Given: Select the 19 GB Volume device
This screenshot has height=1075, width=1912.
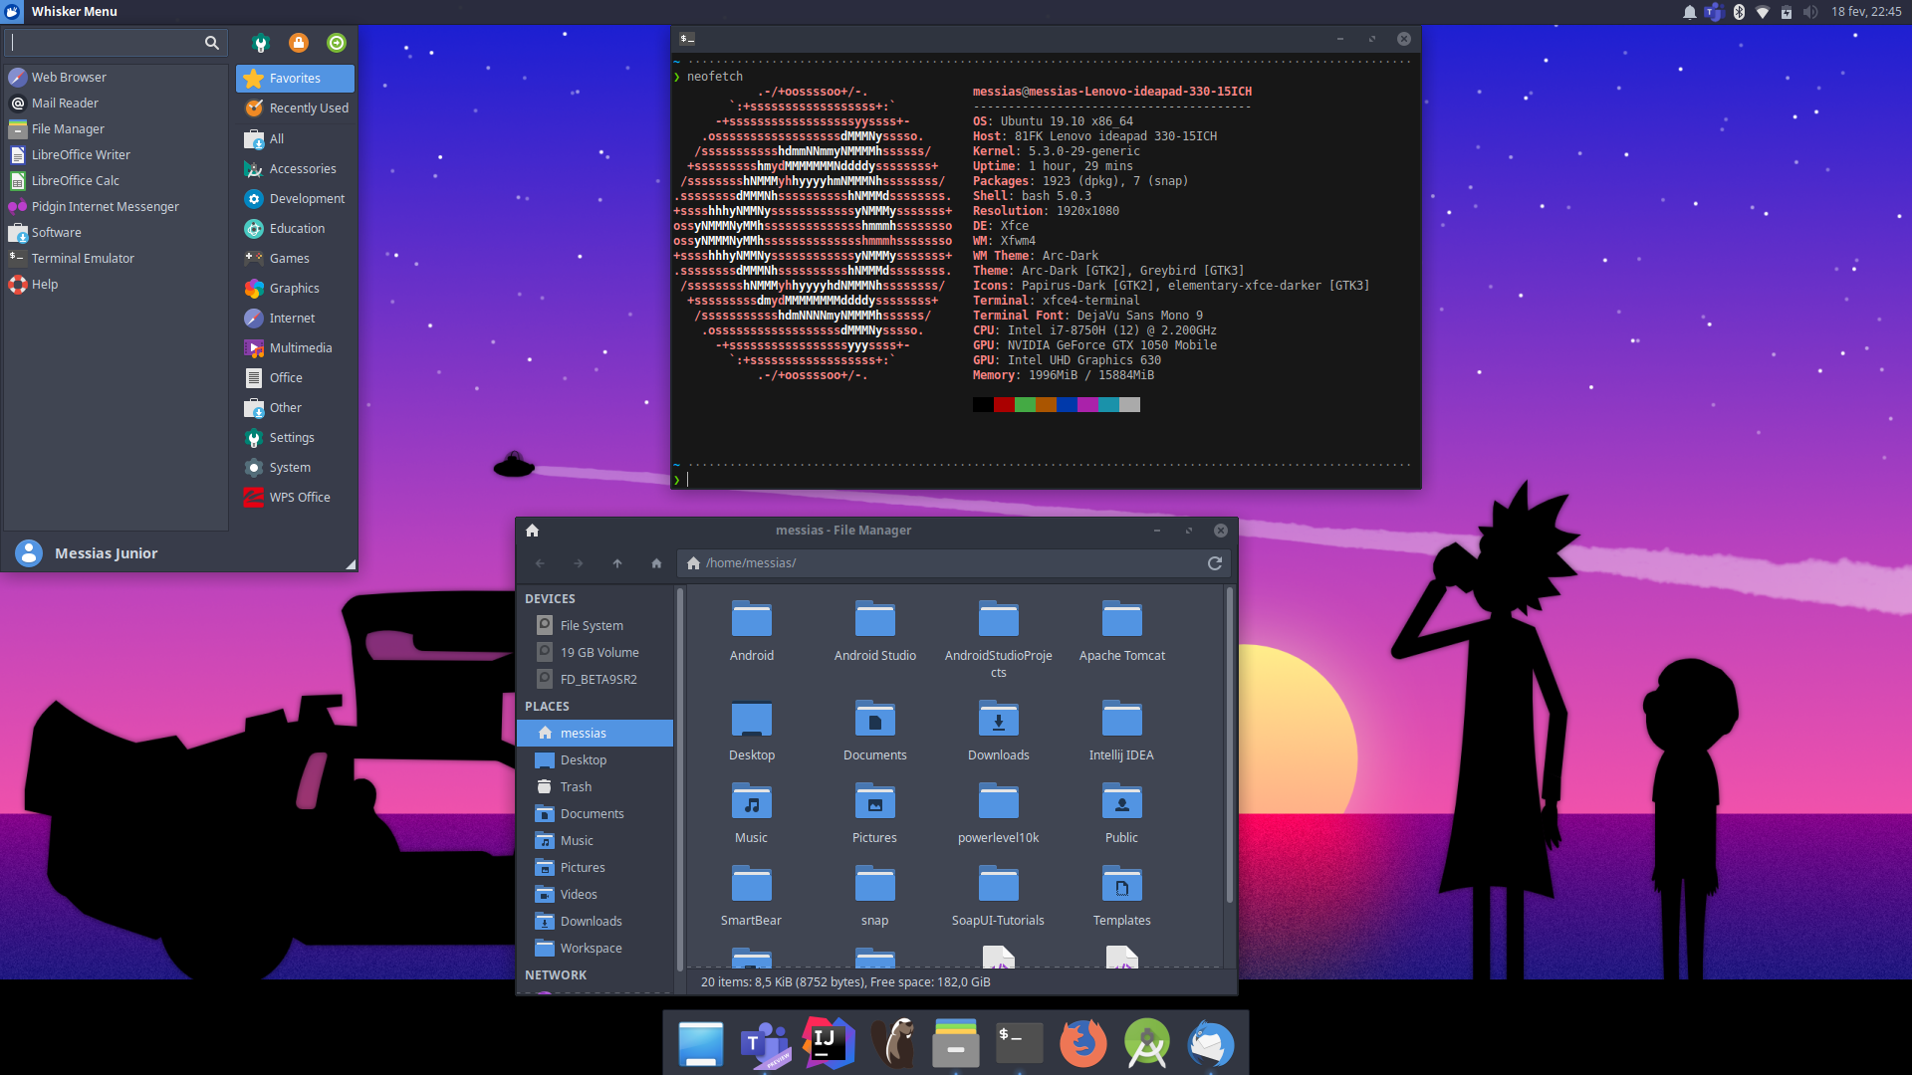Looking at the screenshot, I should pos(596,652).
